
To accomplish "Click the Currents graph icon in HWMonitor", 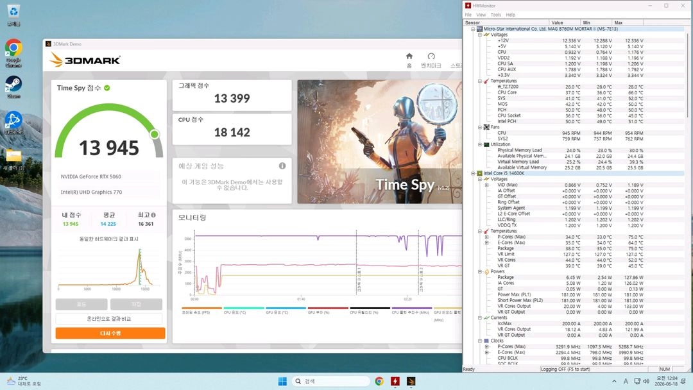I will coord(486,318).
